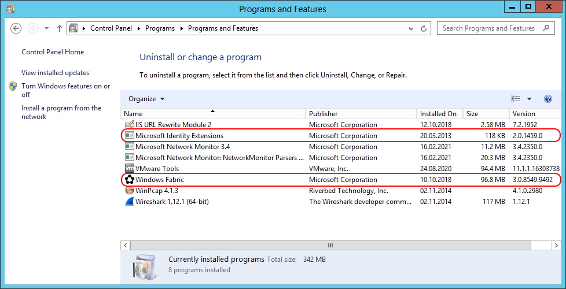Open the recent locations dropdown arrow
This screenshot has height=289, width=566.
point(46,28)
